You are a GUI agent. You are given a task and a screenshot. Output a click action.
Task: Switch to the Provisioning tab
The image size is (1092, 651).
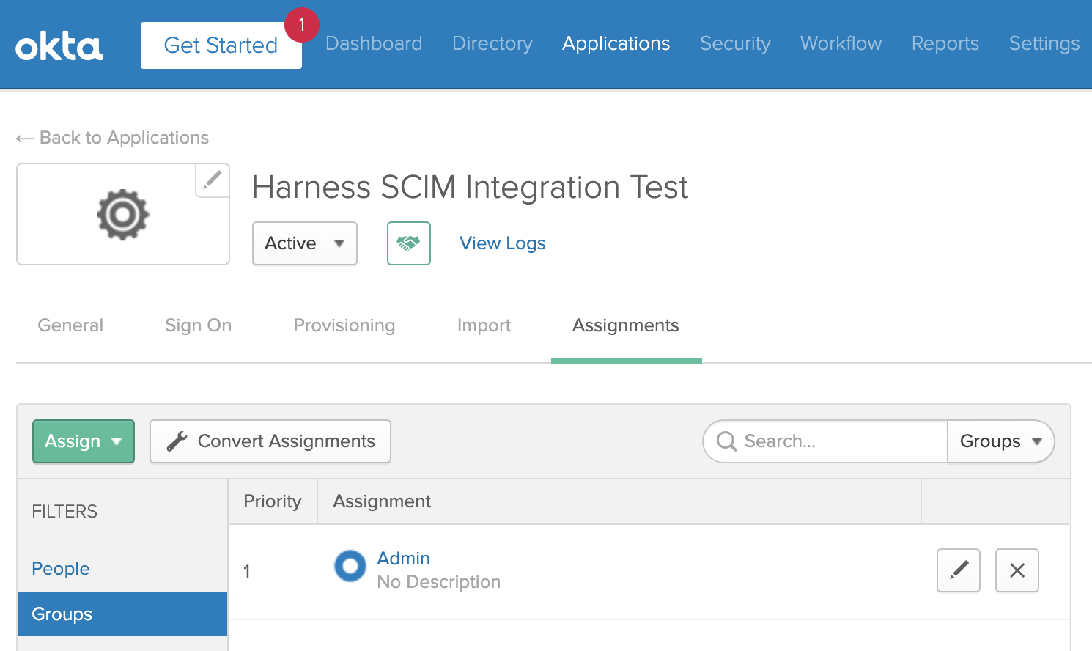pos(344,325)
